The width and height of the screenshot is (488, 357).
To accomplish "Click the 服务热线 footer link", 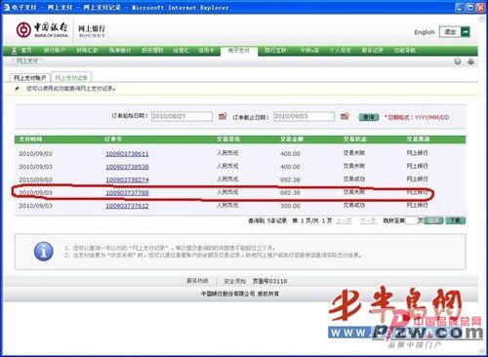I will tap(197, 281).
